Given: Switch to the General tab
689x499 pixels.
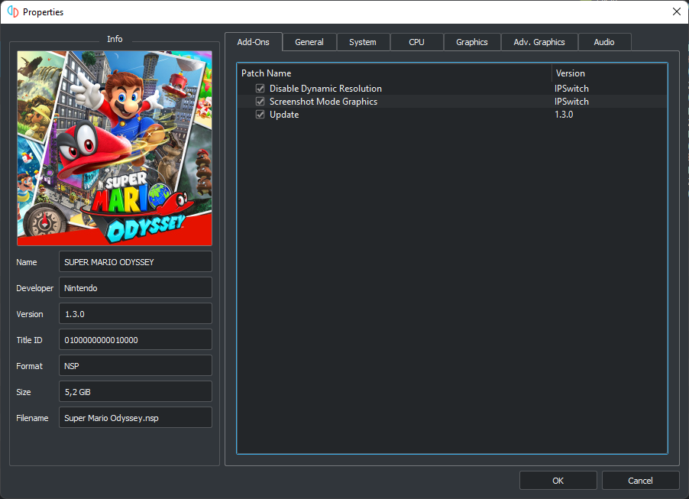Looking at the screenshot, I should pyautogui.click(x=309, y=42).
